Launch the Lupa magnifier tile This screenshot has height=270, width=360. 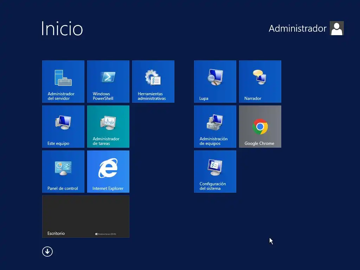point(215,82)
